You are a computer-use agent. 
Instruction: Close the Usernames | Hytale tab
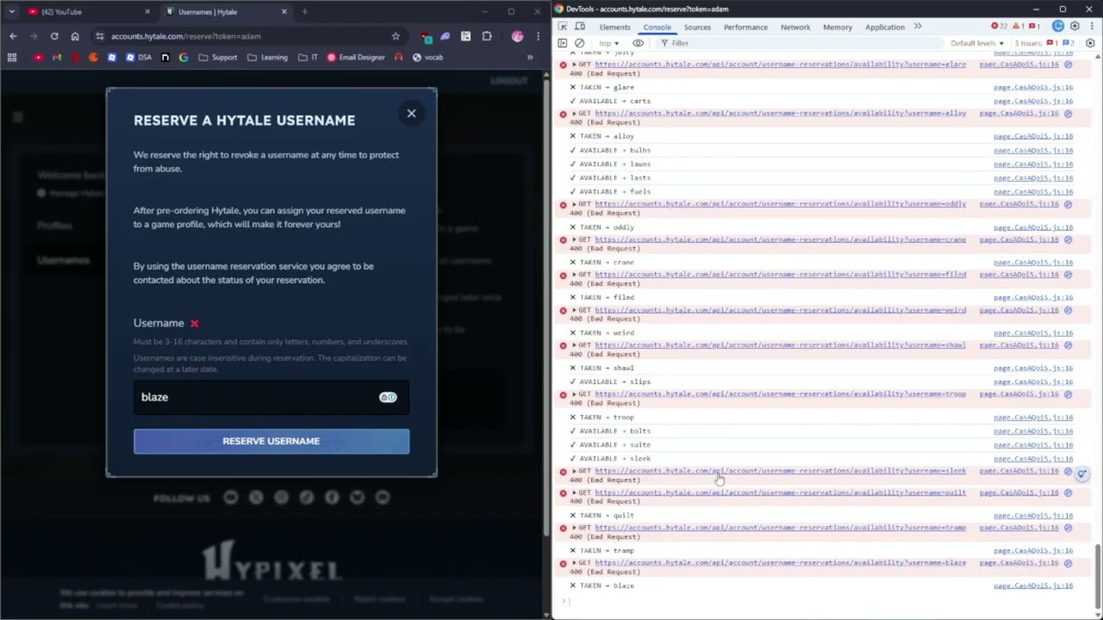click(x=284, y=12)
